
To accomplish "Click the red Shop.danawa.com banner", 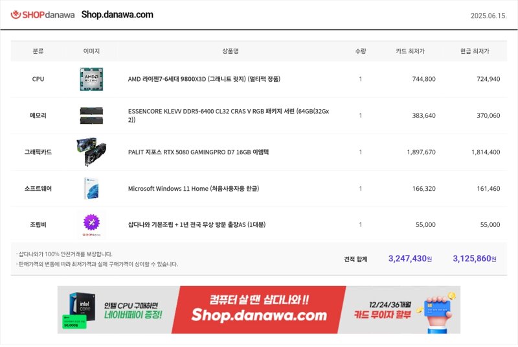I will coord(259,309).
